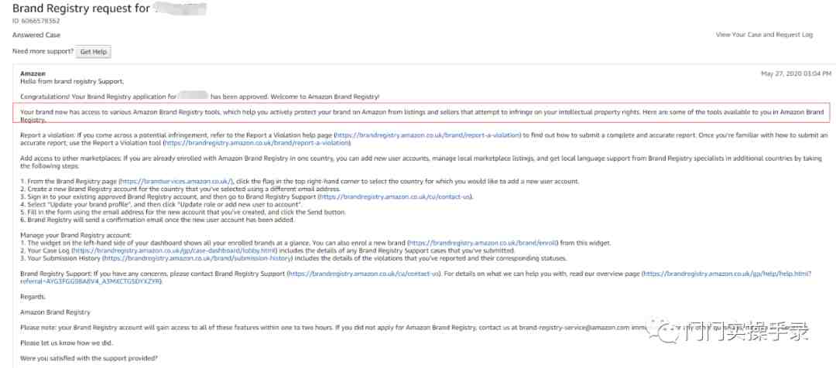Select the case ID 6066578362
This screenshot has width=836, height=368.
tap(36, 22)
